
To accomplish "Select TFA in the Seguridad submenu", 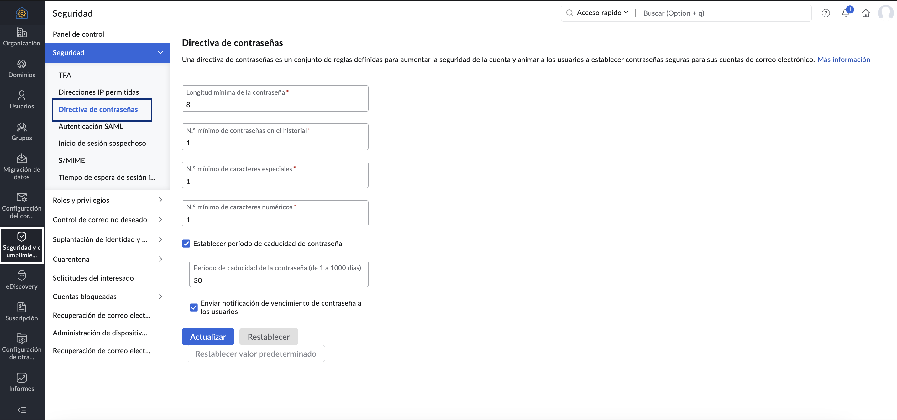I will (x=65, y=75).
